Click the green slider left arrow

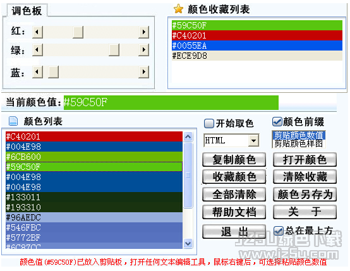(x=37, y=50)
